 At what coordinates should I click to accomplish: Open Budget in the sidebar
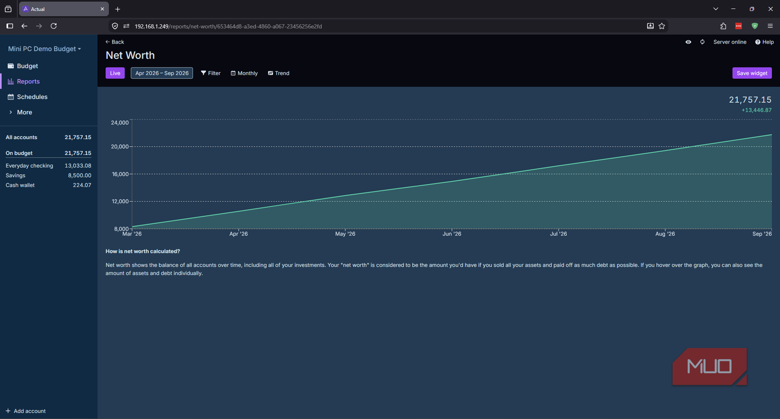[49, 66]
